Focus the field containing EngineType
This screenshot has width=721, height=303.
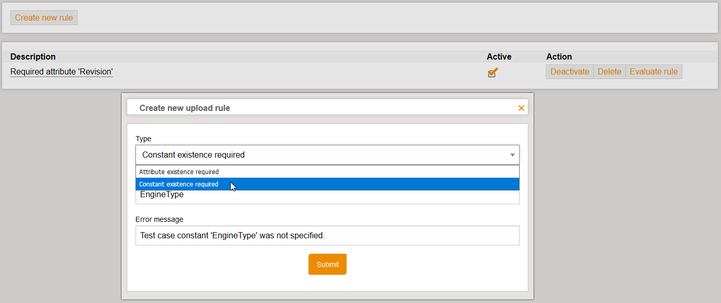click(x=327, y=196)
